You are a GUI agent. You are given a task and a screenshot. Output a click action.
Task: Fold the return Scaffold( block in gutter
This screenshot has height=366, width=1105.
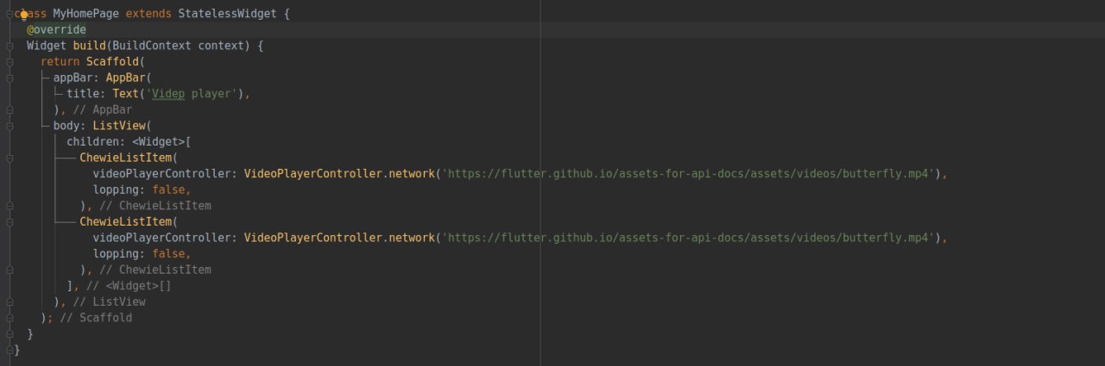(x=9, y=62)
